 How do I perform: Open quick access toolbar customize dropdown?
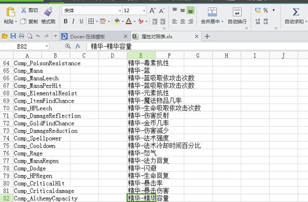click(x=55, y=36)
